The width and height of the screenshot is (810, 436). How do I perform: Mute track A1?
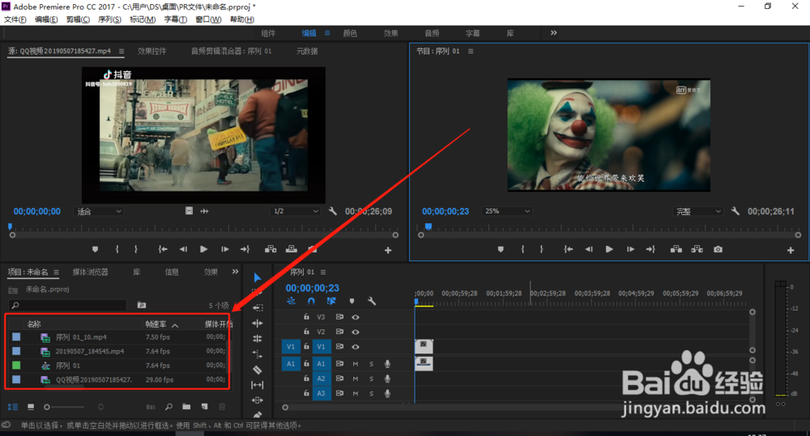(x=356, y=364)
